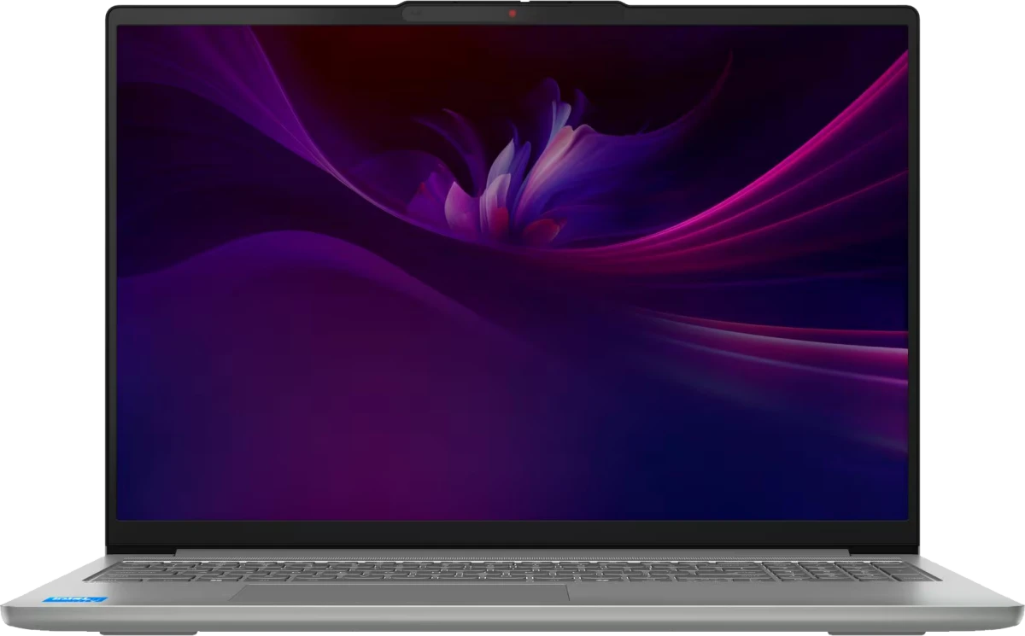Viewport: 1025px width, 636px height.
Task: Click the red webcam lens above the screen
Action: tap(513, 13)
